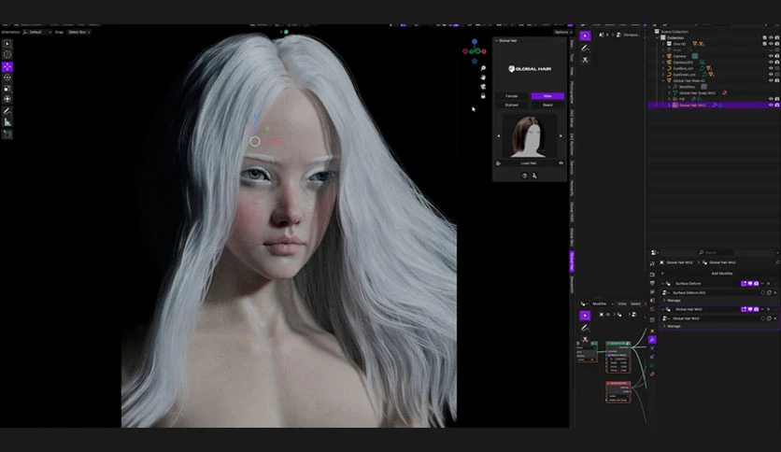Click the Load Hair button
The image size is (781, 452).
coord(529,163)
